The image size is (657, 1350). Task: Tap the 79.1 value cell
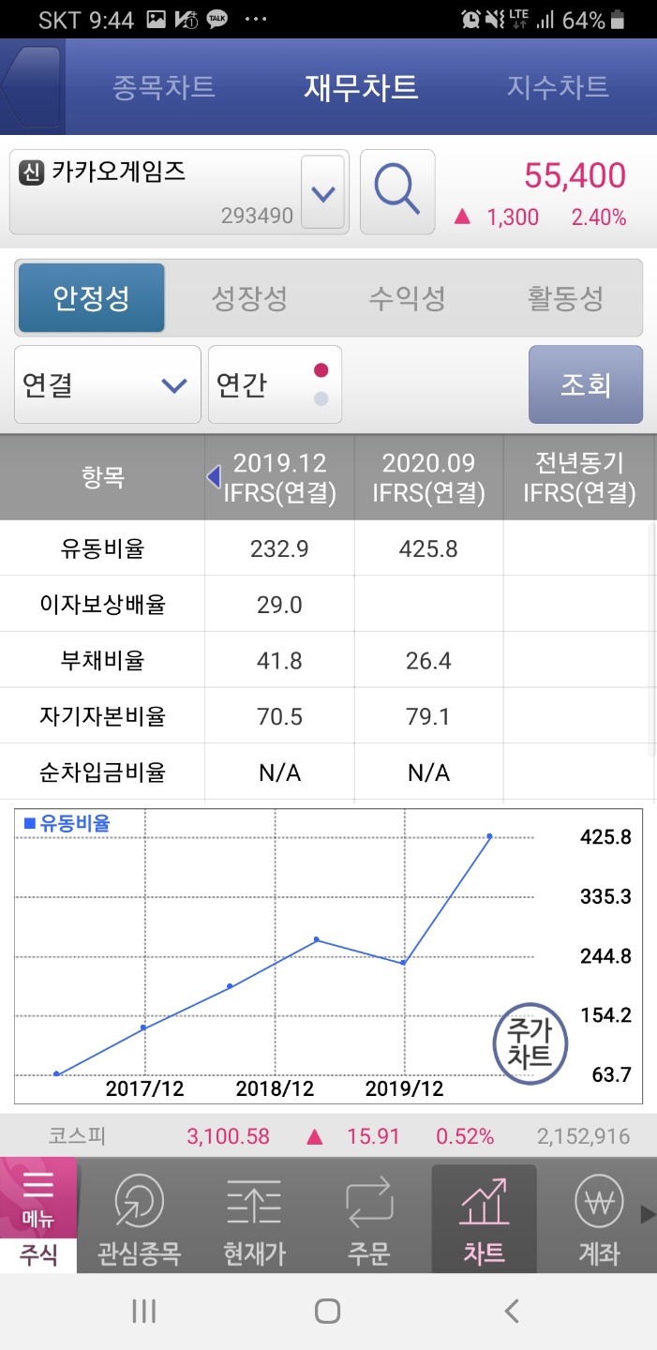click(x=429, y=717)
